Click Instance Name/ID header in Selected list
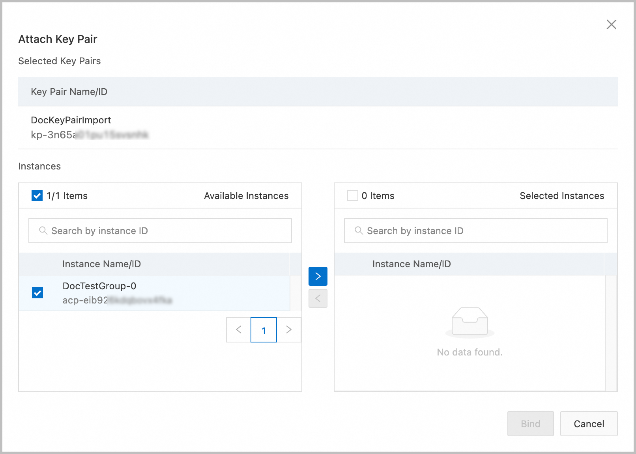The image size is (636, 454). click(412, 264)
